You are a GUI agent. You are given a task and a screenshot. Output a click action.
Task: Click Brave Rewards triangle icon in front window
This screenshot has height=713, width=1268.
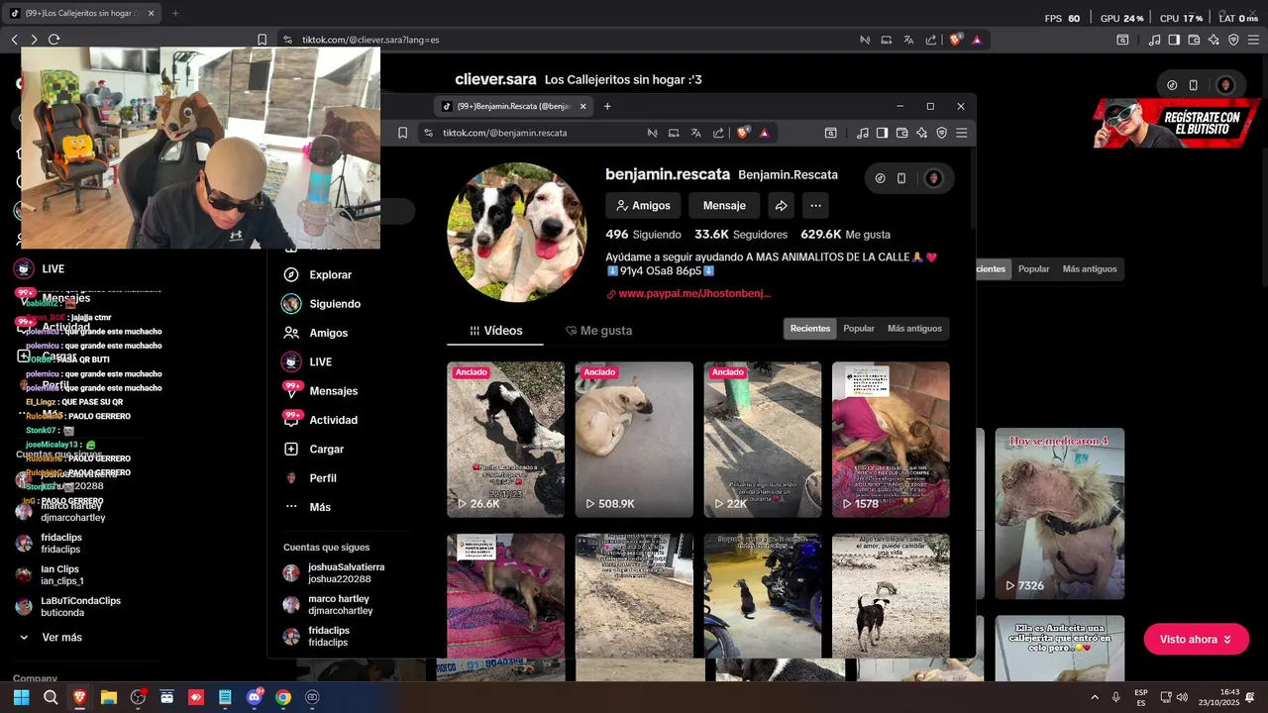[x=764, y=133]
